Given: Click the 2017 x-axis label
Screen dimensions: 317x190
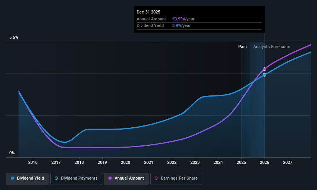Looking at the screenshot, I should point(56,162).
